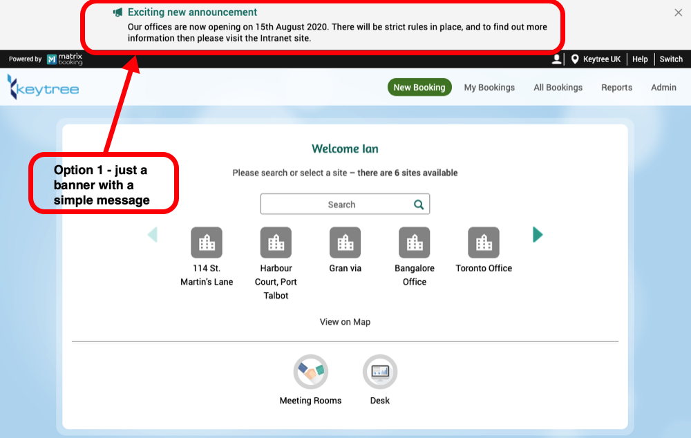The width and height of the screenshot is (691, 438).
Task: Click the Keytree logo
Action: pyautogui.click(x=43, y=88)
